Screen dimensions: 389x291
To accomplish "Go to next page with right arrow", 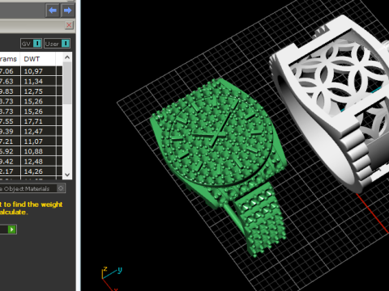I will tap(67, 11).
